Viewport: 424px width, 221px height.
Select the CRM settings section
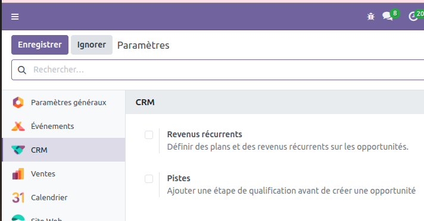64,150
